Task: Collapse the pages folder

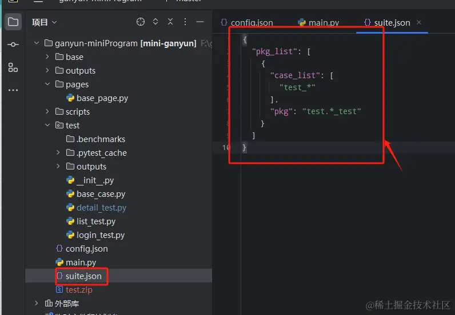Action: click(x=47, y=84)
